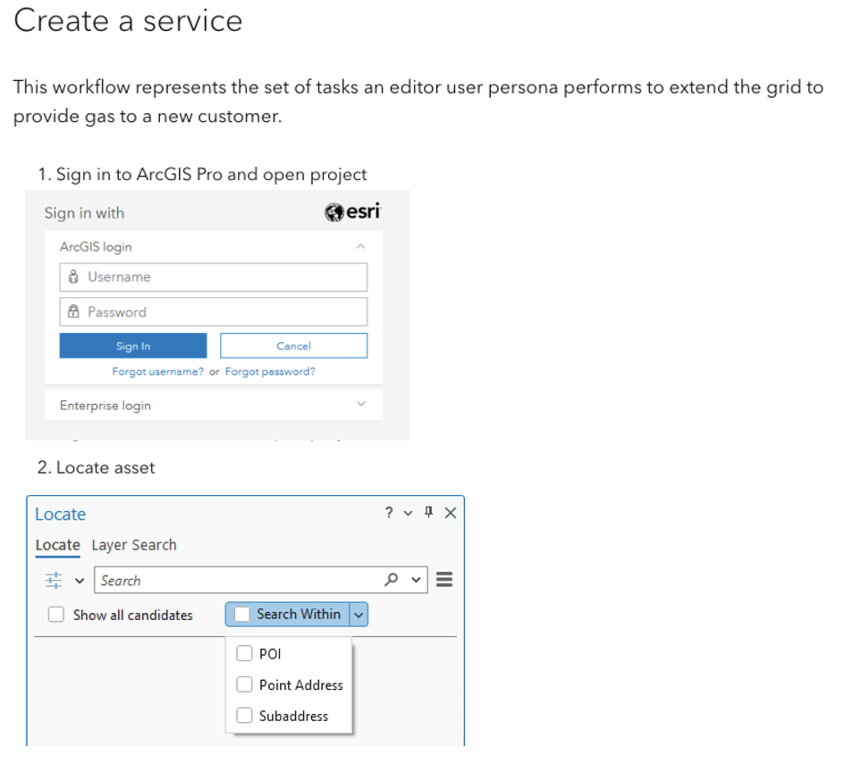Screen dimensions: 849x765
Task: Click the magnifying glass search icon
Action: coord(391,579)
